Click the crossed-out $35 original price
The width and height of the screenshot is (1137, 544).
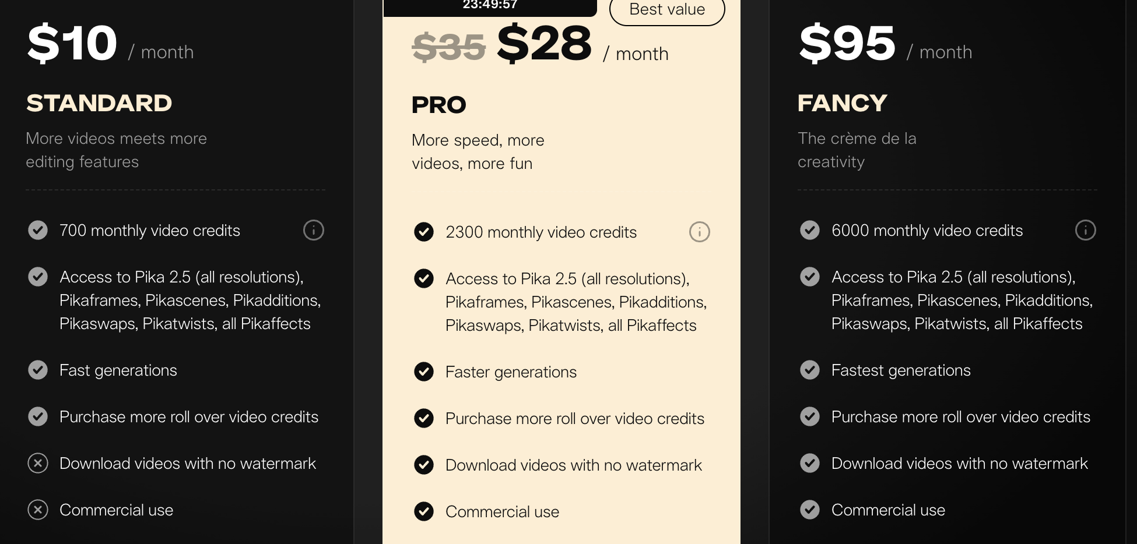pyautogui.click(x=448, y=47)
